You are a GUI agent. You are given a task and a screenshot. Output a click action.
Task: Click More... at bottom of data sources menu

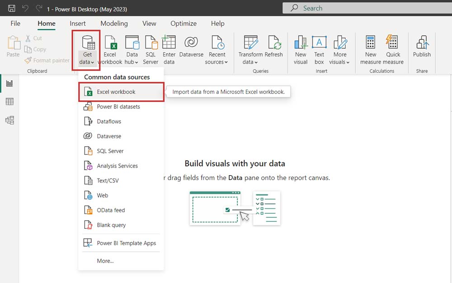121,261
